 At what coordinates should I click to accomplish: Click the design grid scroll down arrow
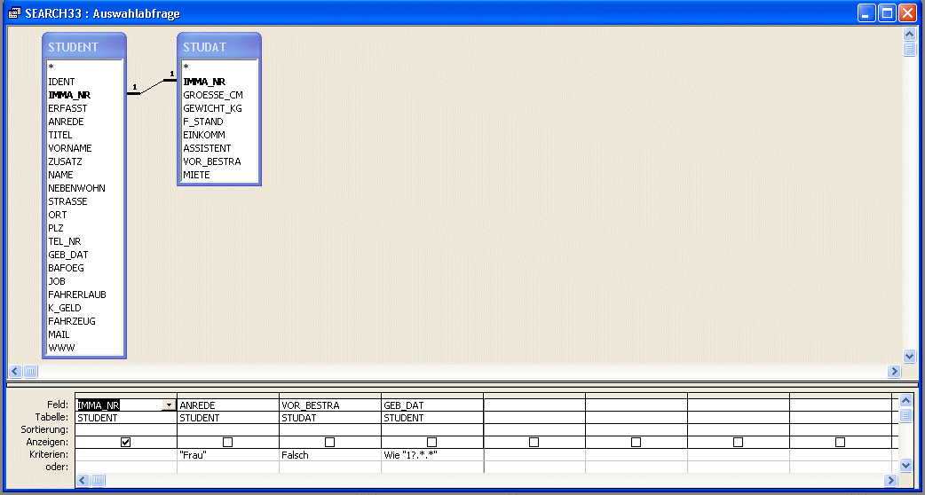click(906, 466)
